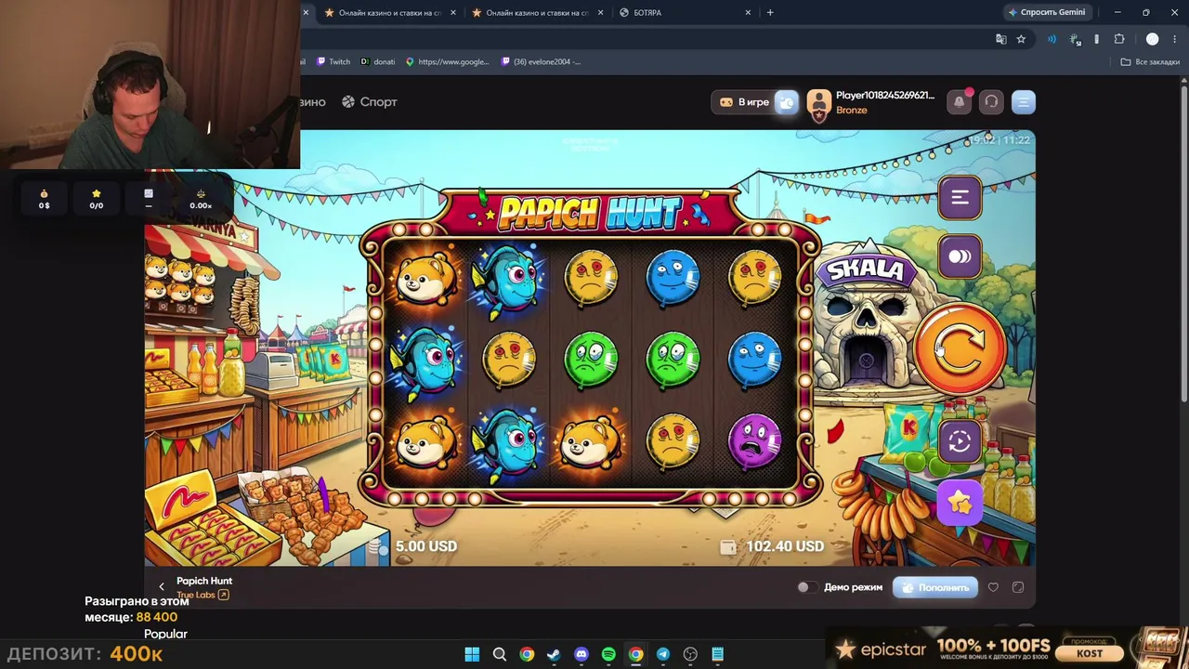Open the Twitch bookmark
Screen dimensions: 1189x669
click(x=333, y=61)
